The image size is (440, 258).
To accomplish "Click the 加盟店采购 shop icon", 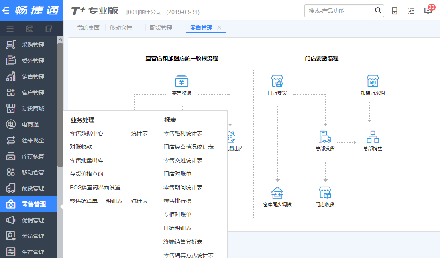I will [x=373, y=81].
